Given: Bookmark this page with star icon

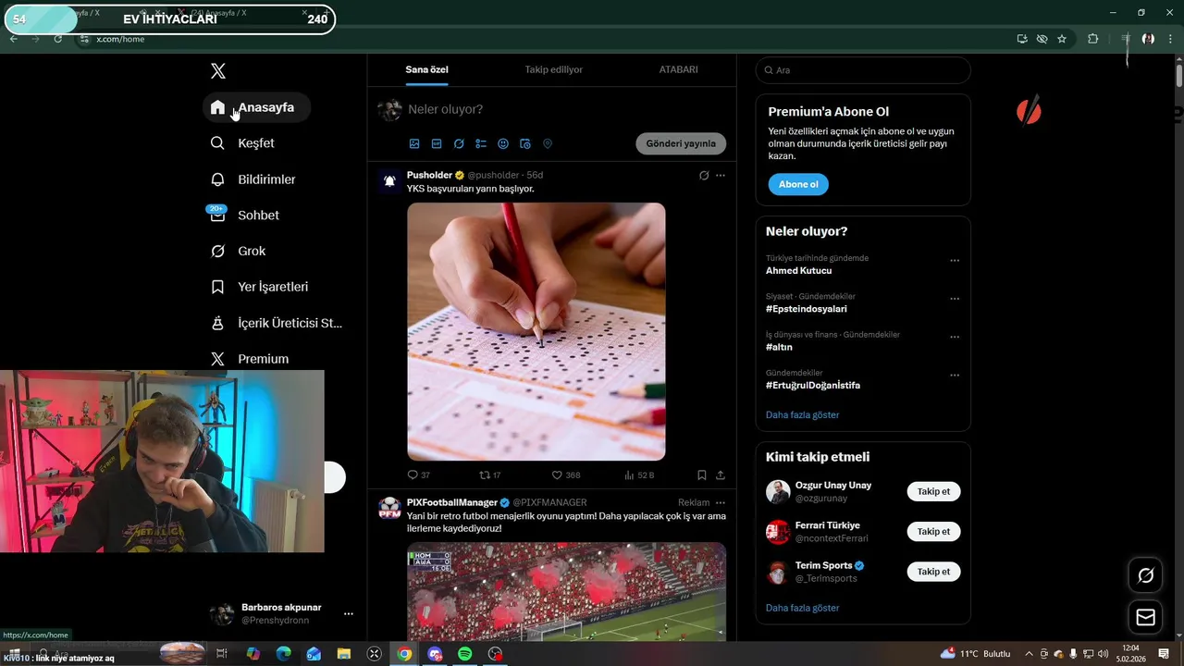Looking at the screenshot, I should click(1062, 39).
